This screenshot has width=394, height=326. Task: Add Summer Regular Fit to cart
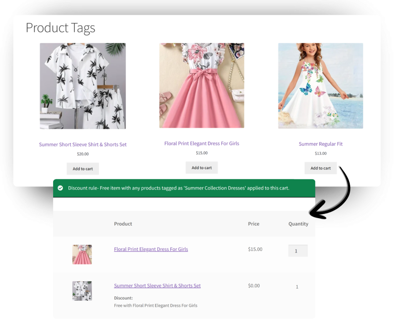(x=321, y=168)
